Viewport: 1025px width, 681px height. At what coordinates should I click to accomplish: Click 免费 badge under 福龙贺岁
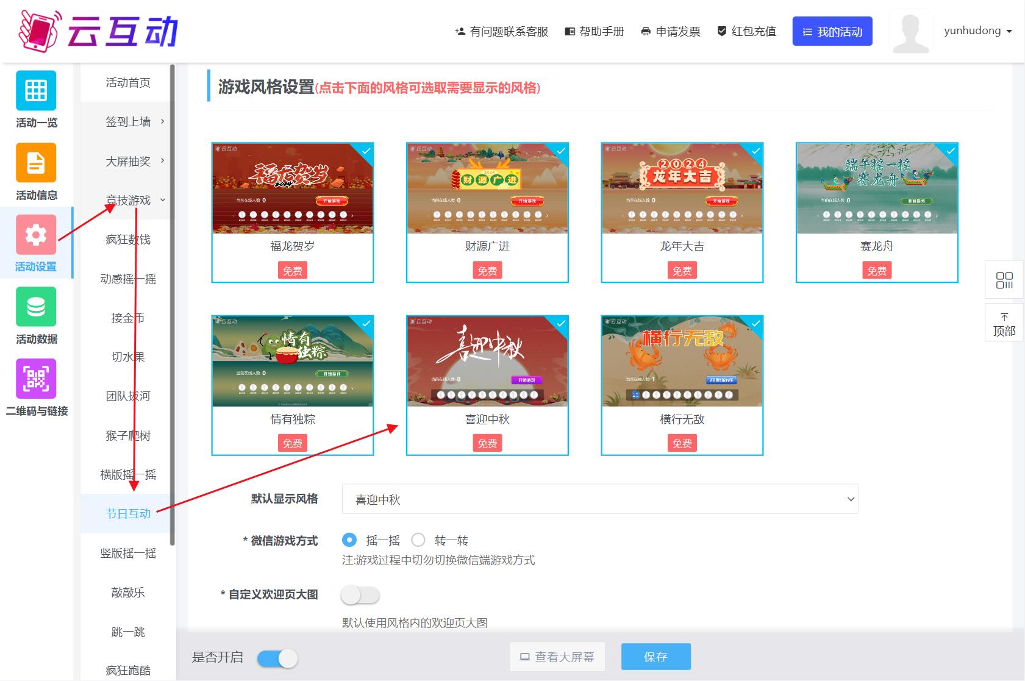(x=293, y=271)
